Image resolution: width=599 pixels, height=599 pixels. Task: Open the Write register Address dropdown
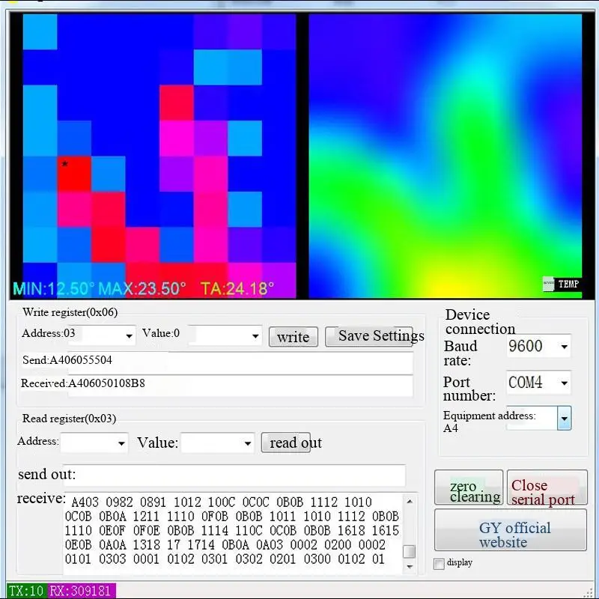[129, 335]
